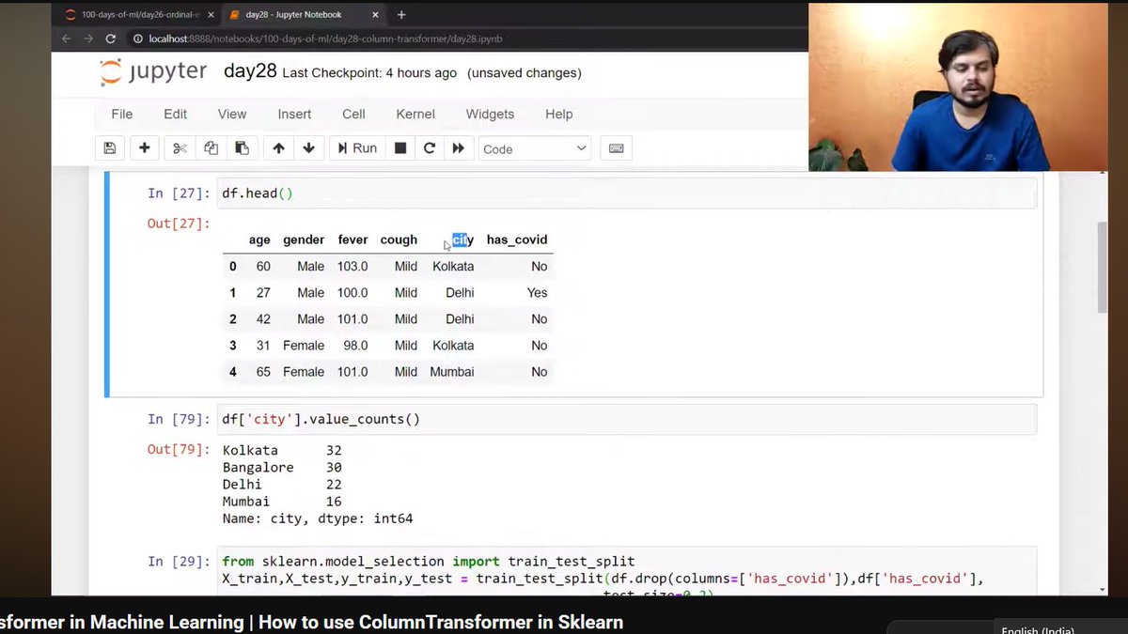
Task: Click the has_covid column header
Action: click(517, 240)
